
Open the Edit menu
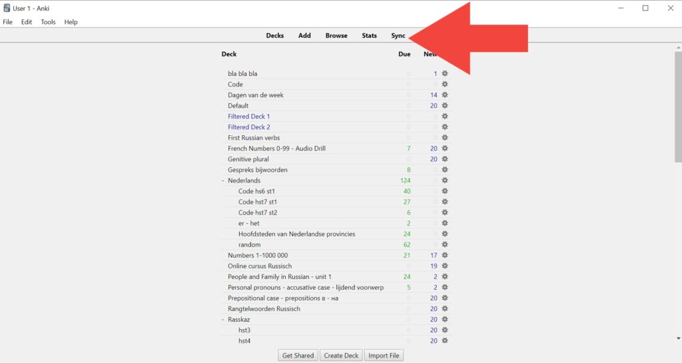(27, 22)
